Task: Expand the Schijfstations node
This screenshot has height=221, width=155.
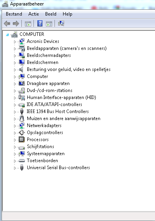Action: click(x=15, y=147)
